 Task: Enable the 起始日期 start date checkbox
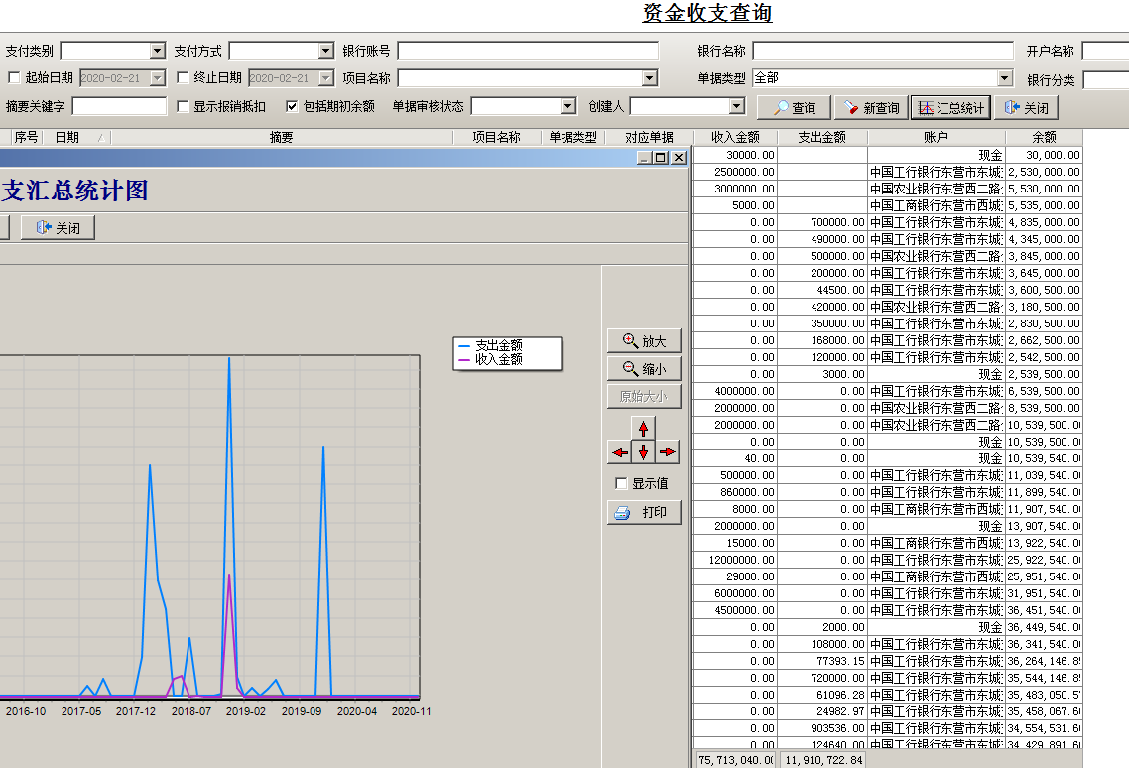(x=14, y=78)
